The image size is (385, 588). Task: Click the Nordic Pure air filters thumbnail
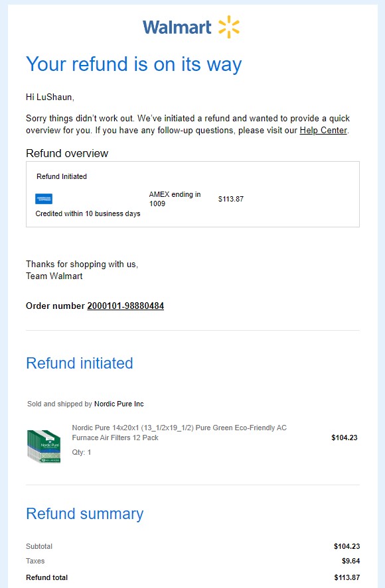pyautogui.click(x=44, y=446)
